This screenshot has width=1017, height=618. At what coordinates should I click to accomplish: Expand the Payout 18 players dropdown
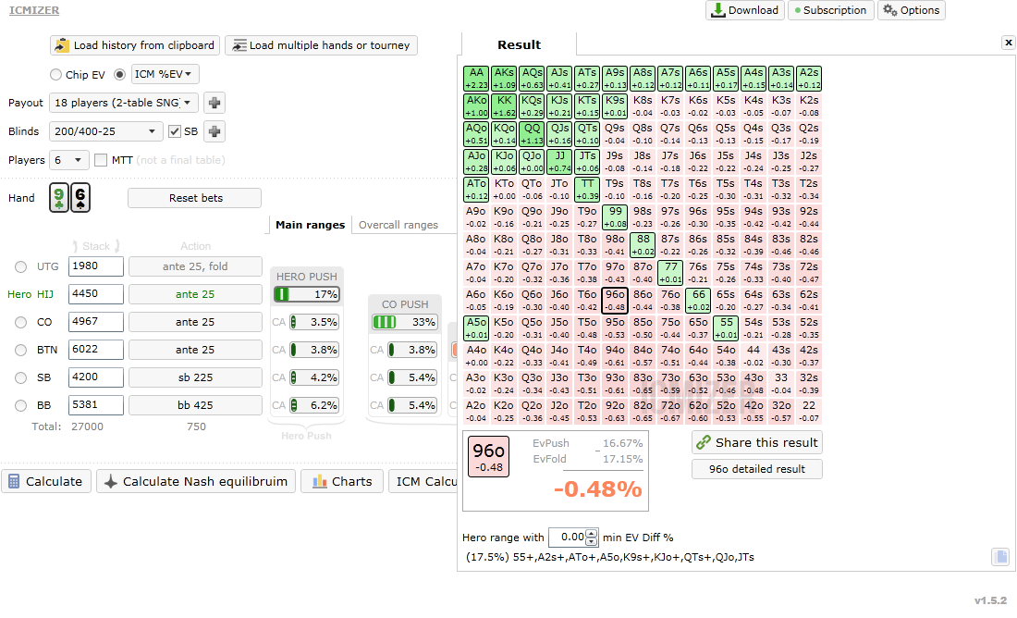coord(125,103)
